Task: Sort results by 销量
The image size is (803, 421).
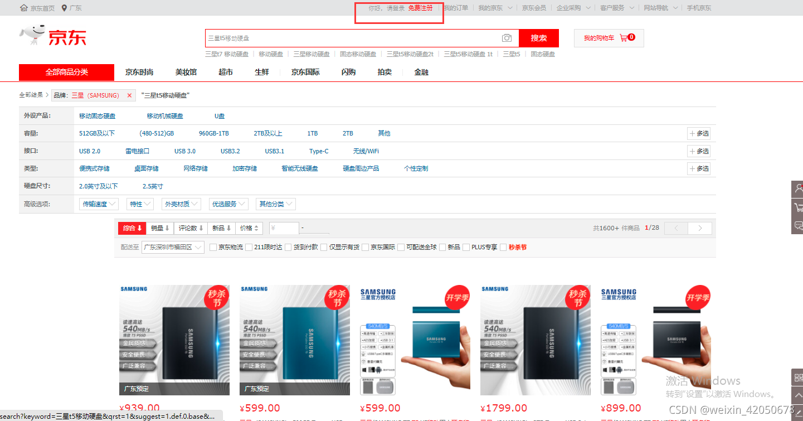Action: tap(160, 228)
